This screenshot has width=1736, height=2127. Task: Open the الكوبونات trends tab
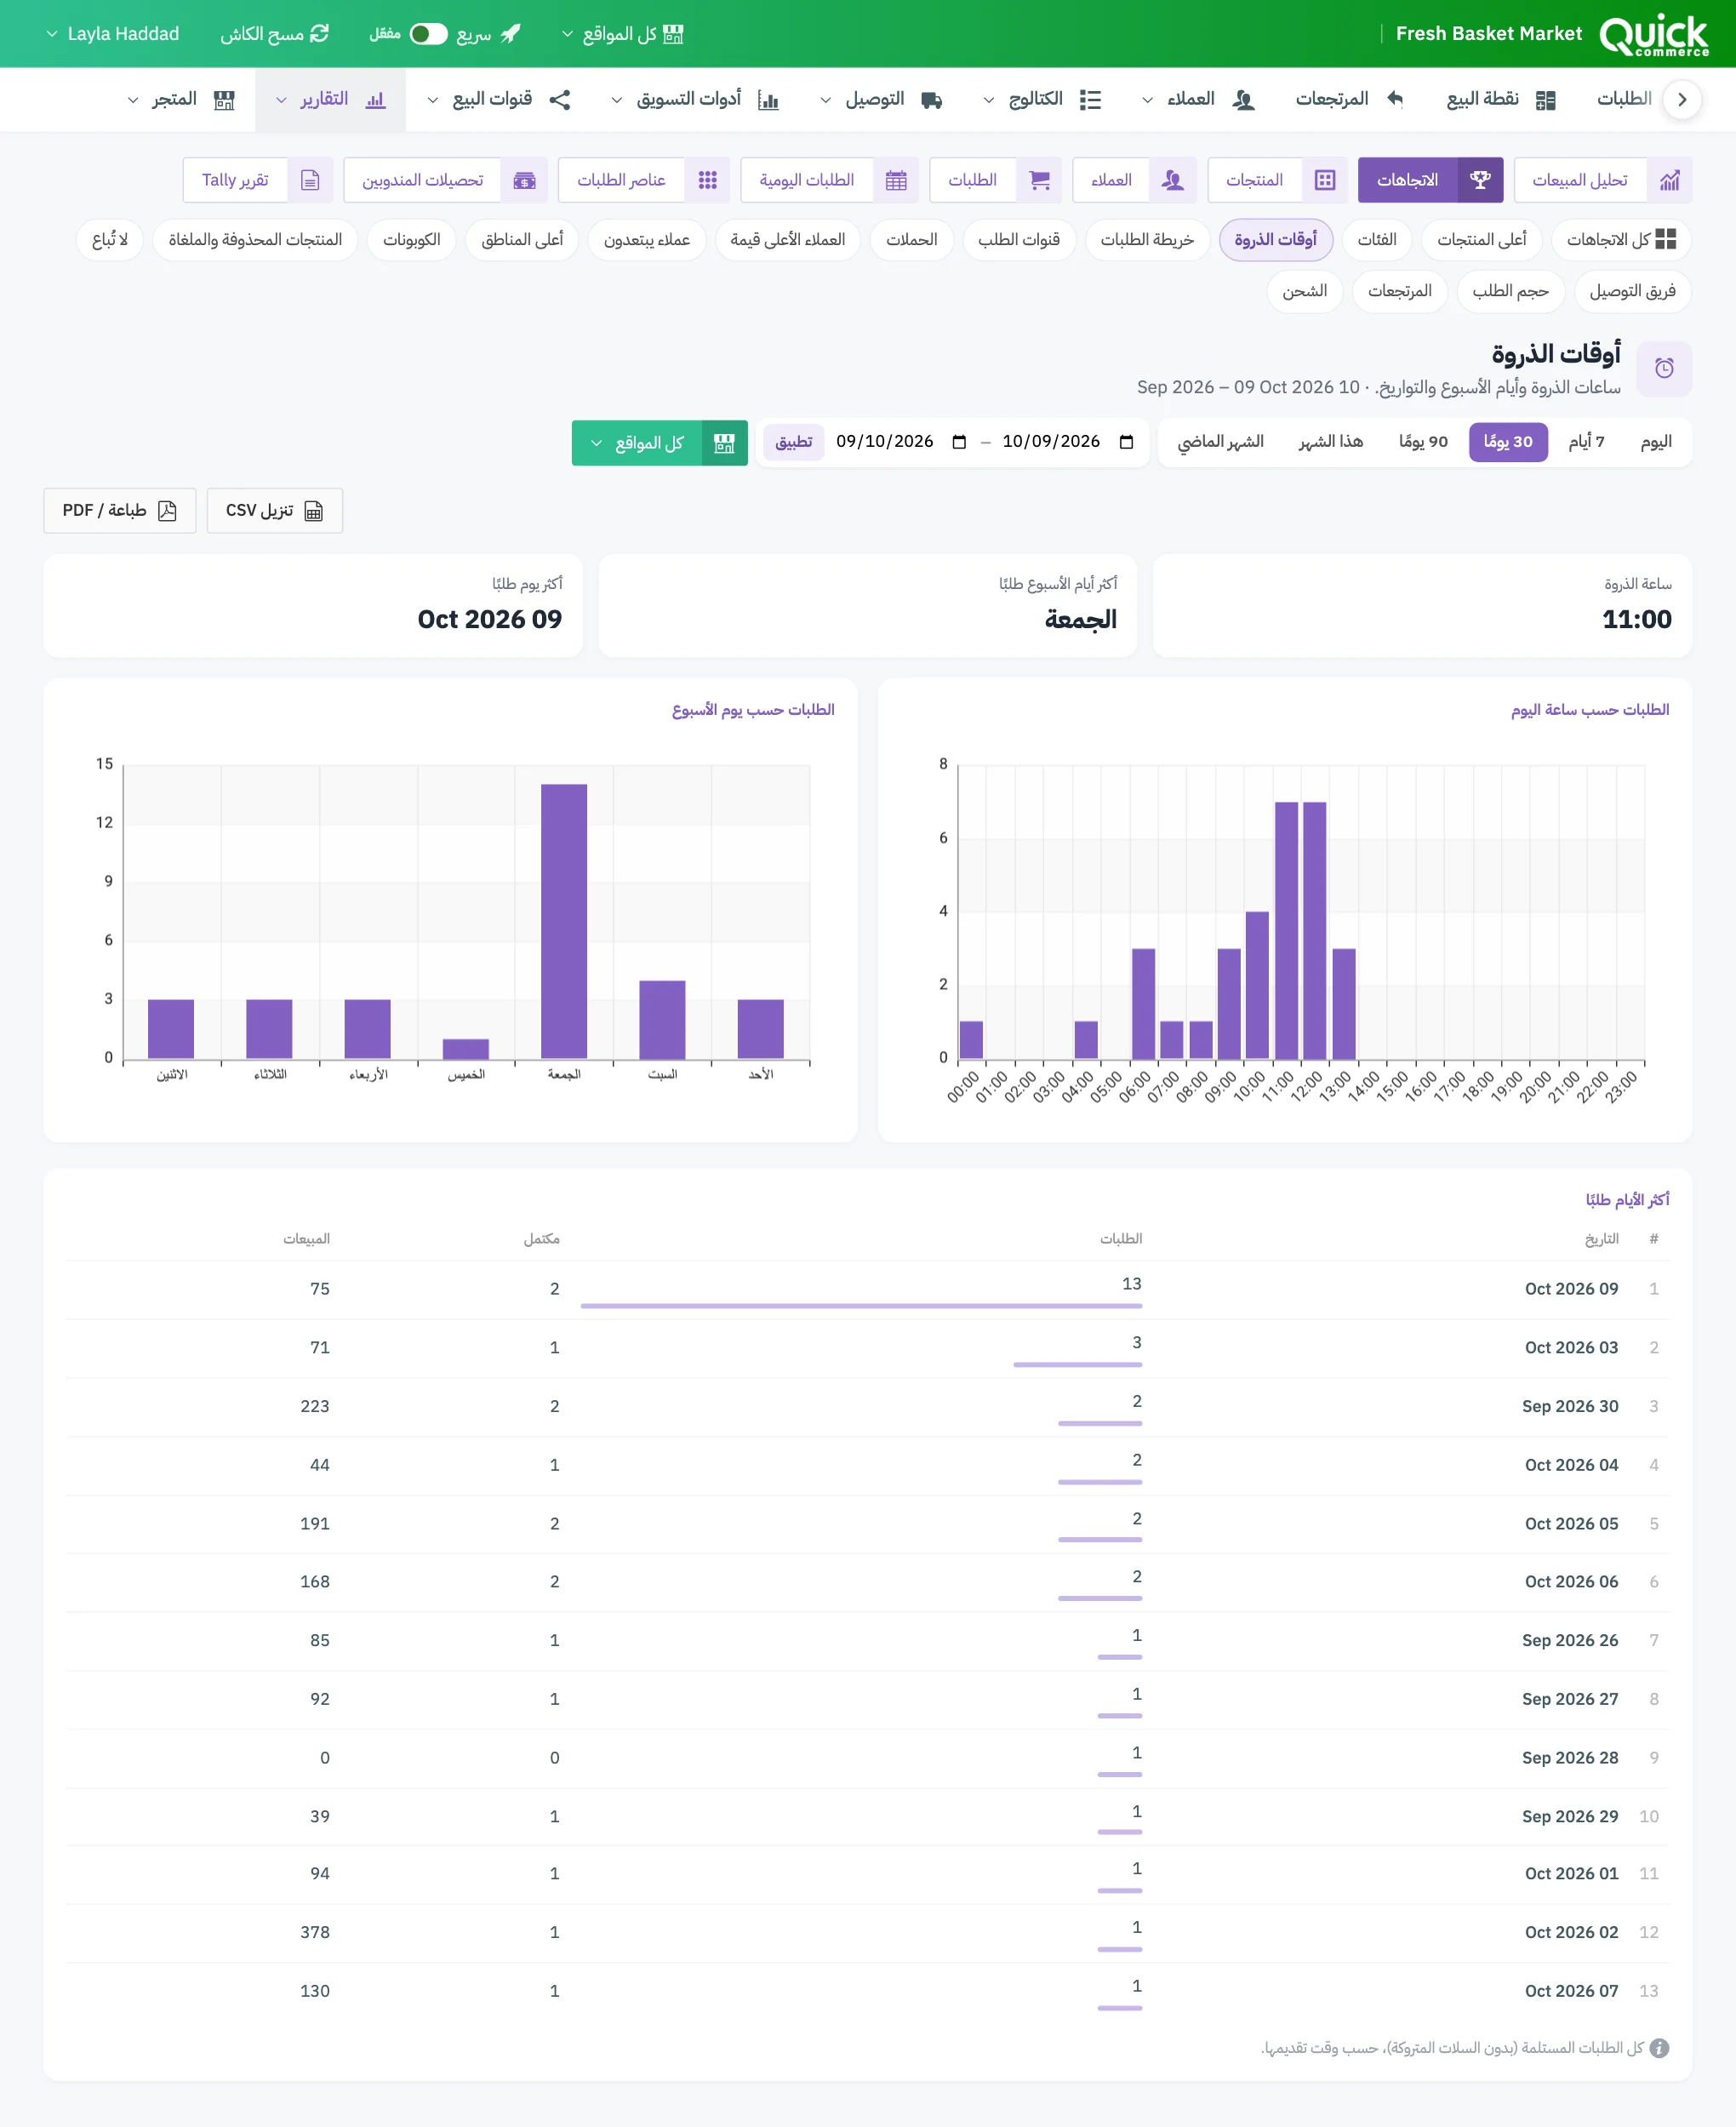point(411,240)
